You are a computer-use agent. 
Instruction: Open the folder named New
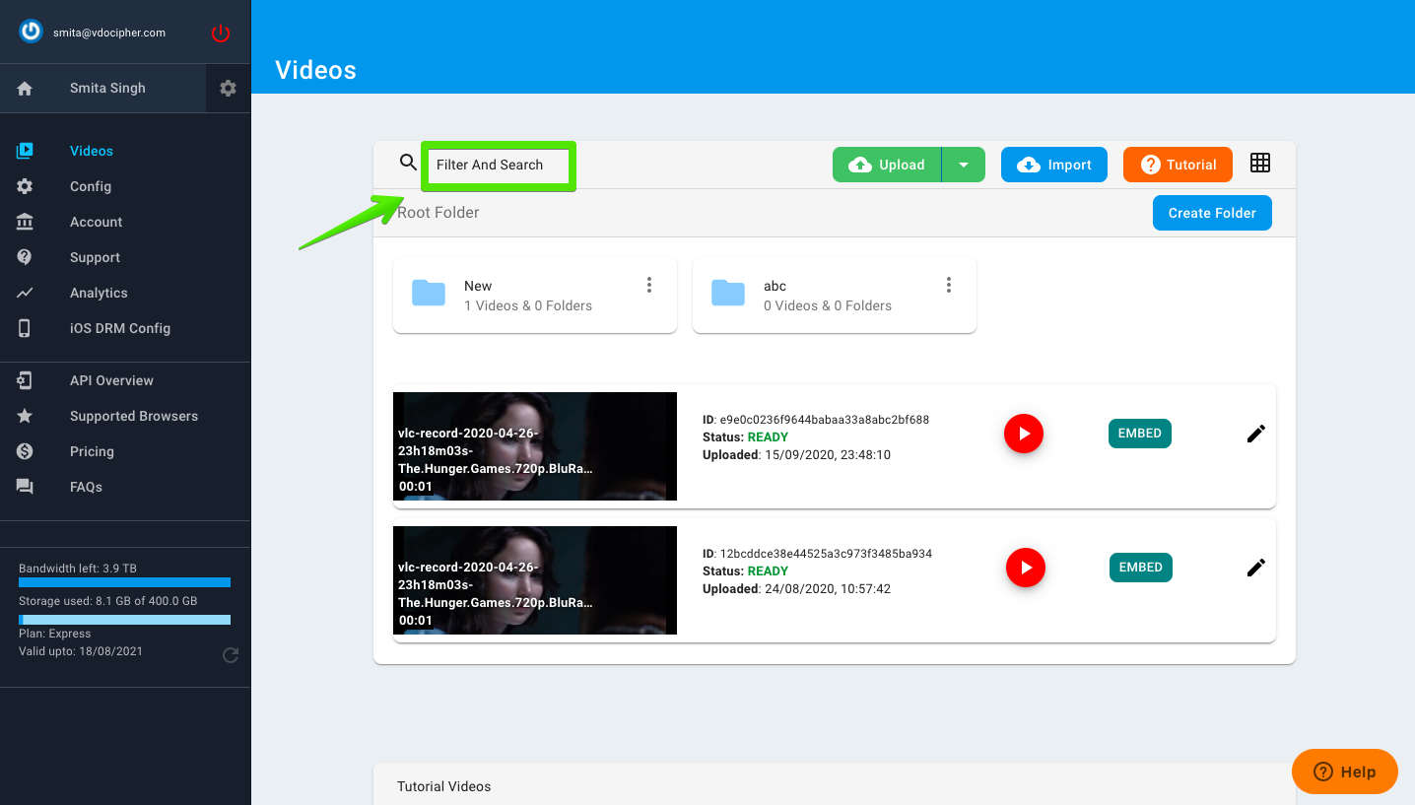pos(535,296)
